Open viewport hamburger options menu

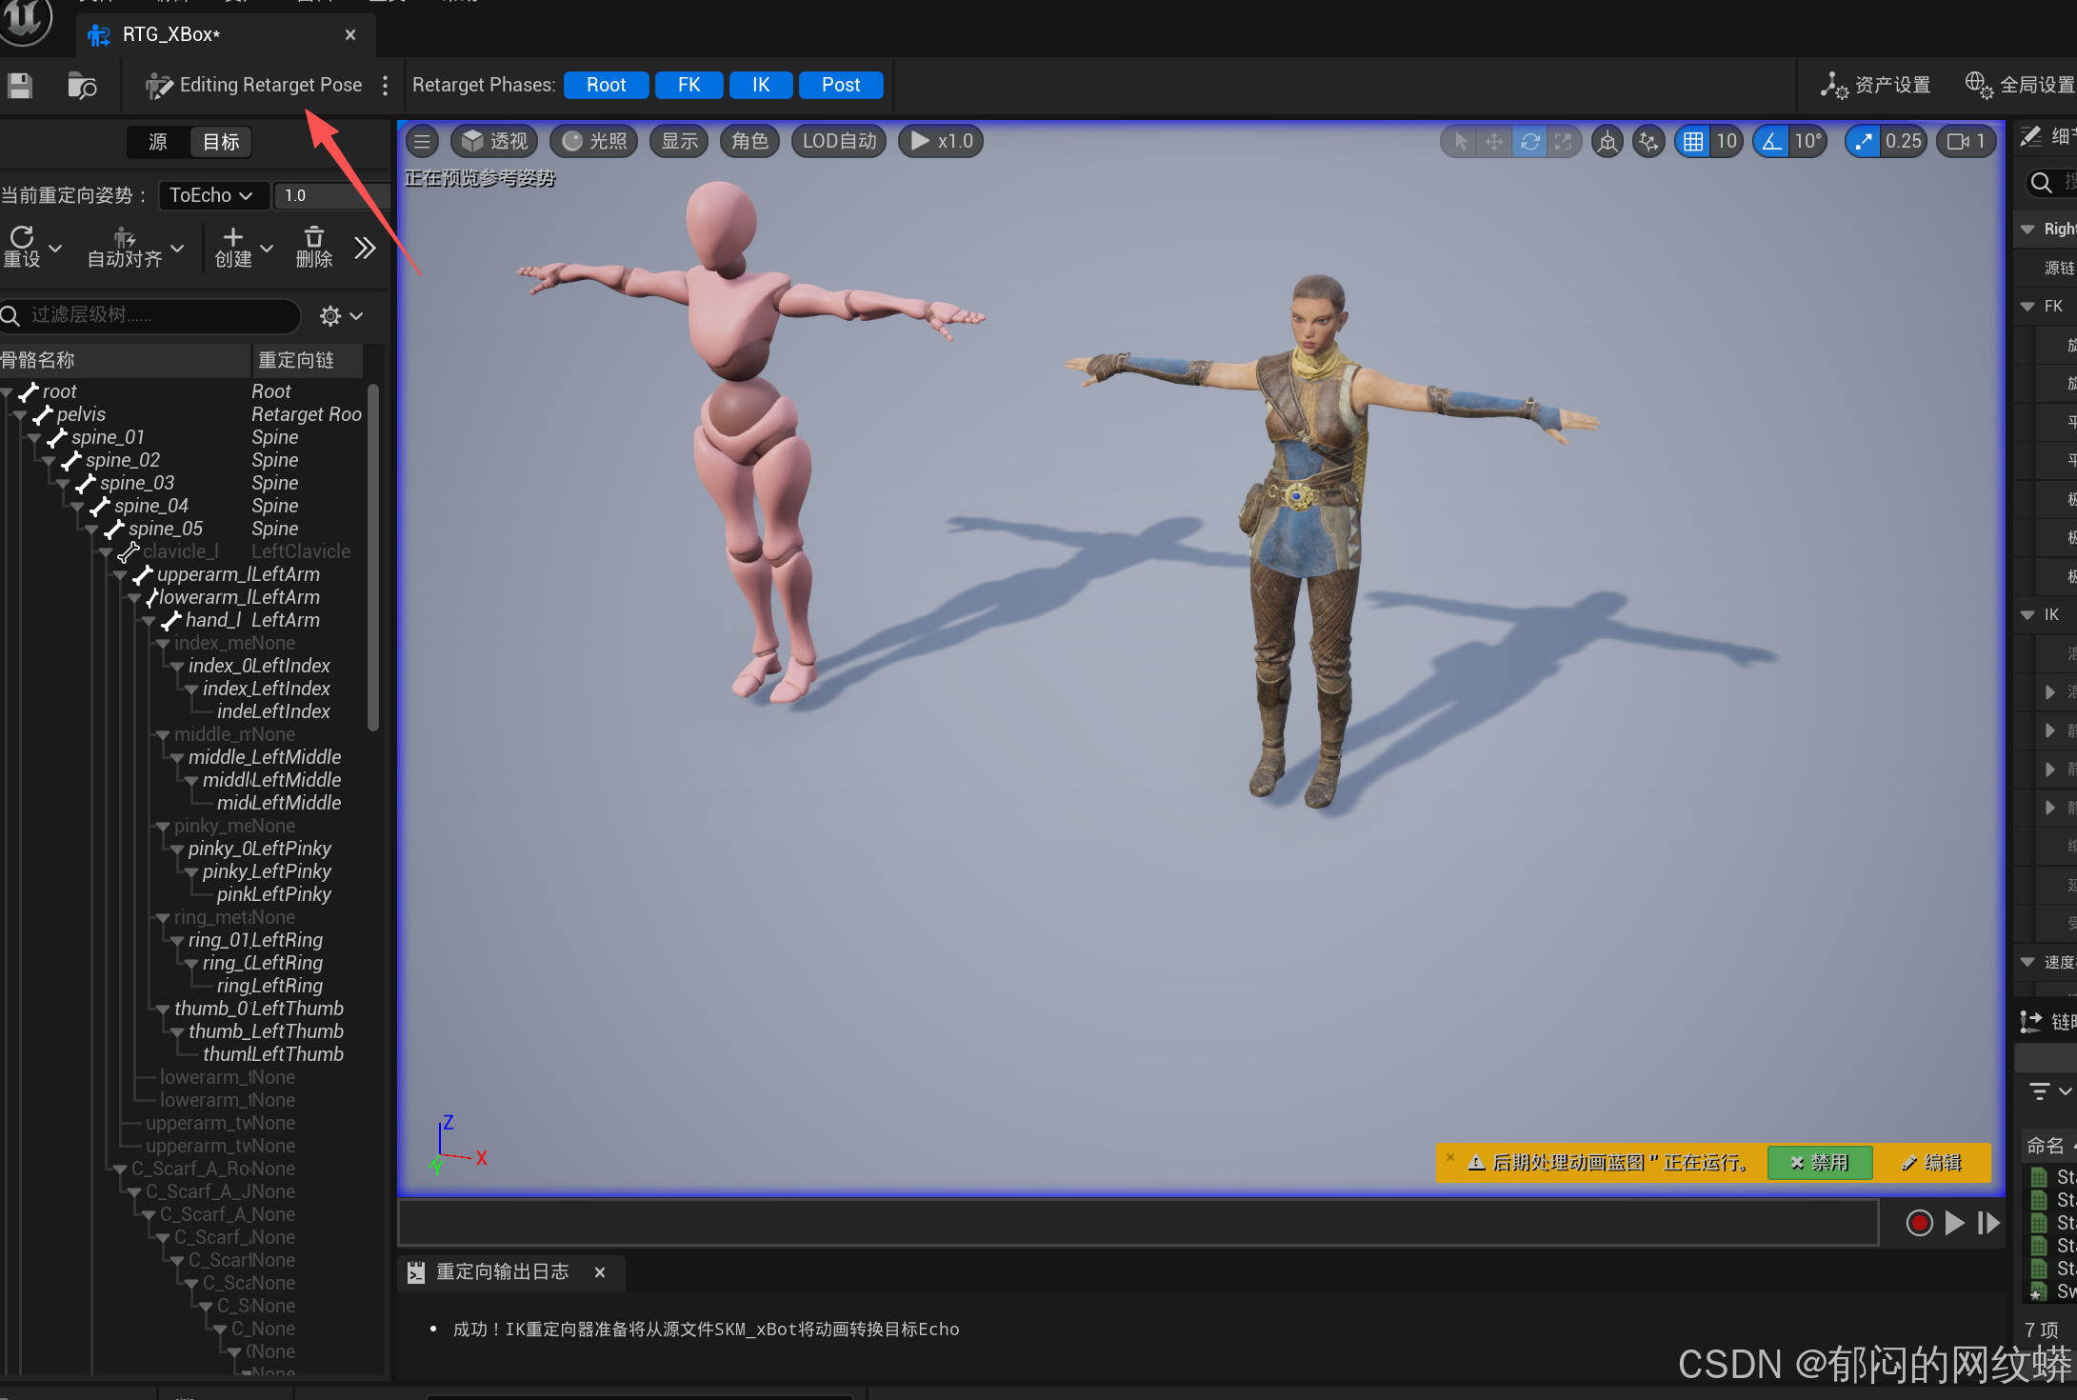click(422, 142)
